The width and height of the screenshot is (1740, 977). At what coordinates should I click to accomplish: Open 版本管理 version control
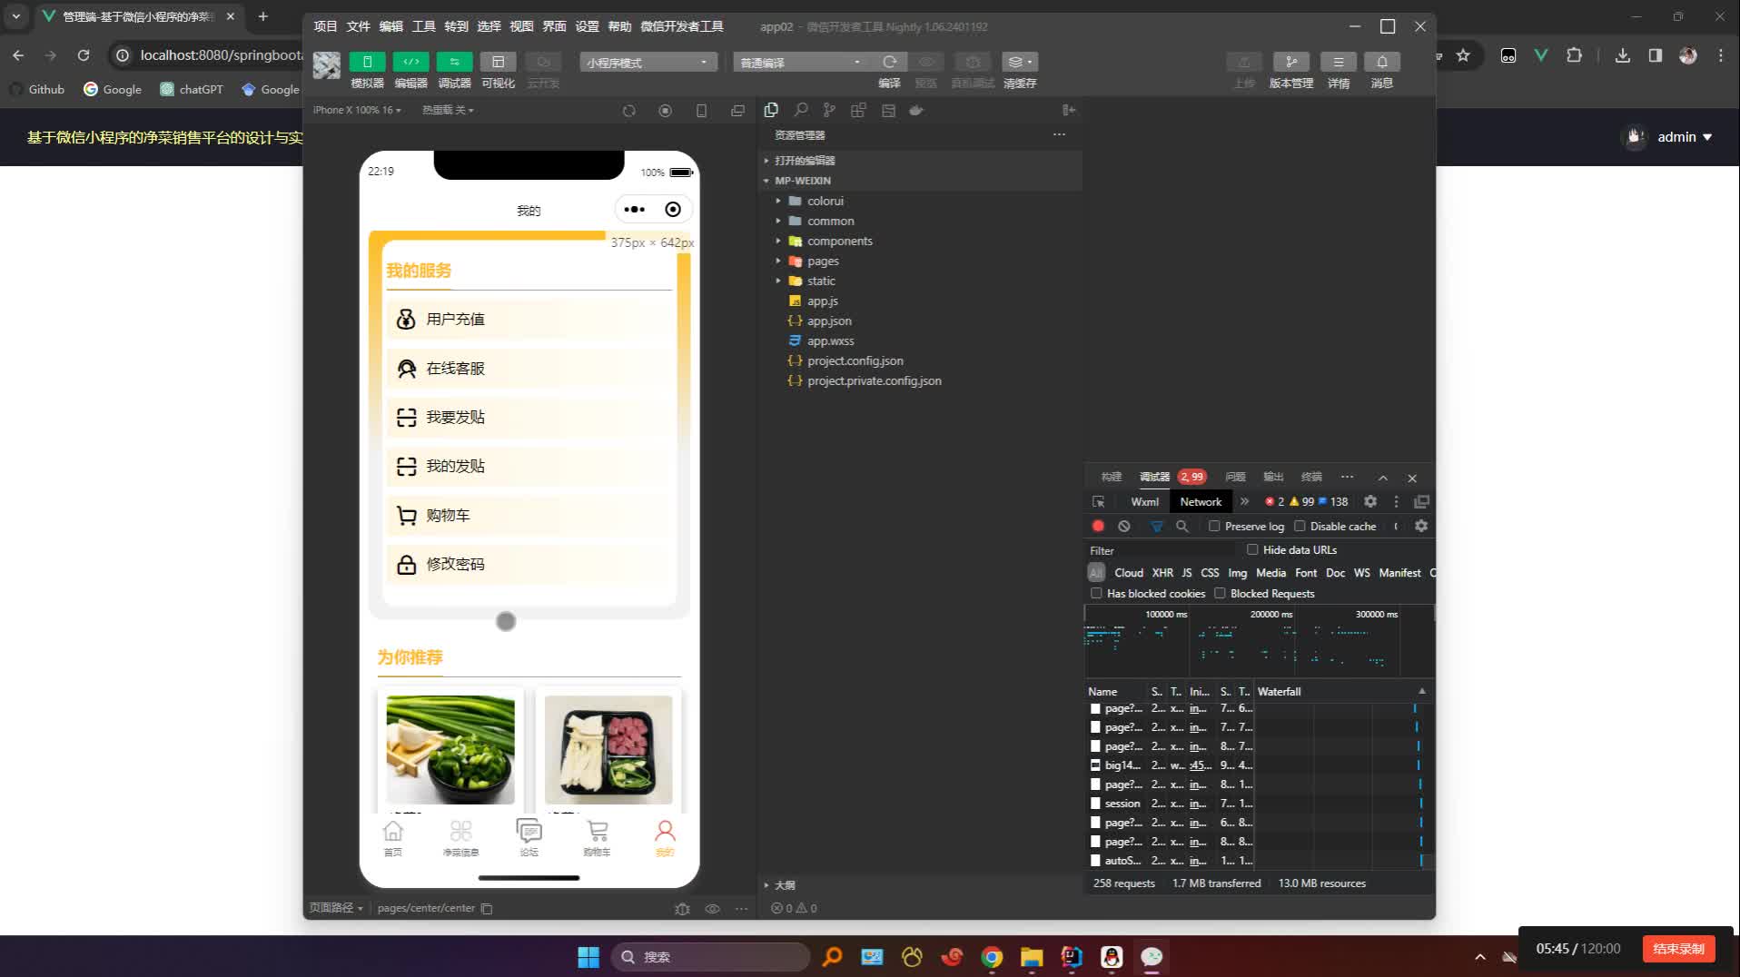tap(1291, 62)
